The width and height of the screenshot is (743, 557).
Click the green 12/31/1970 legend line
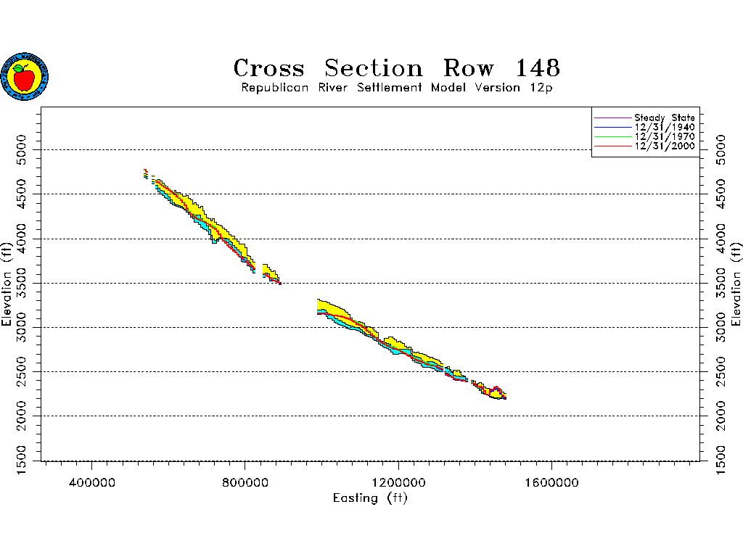click(612, 137)
